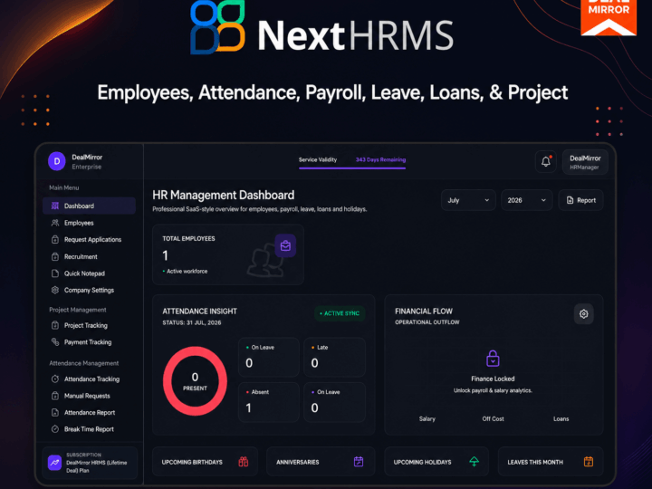Click the Project Tracking icon
The image size is (652, 489).
55,325
